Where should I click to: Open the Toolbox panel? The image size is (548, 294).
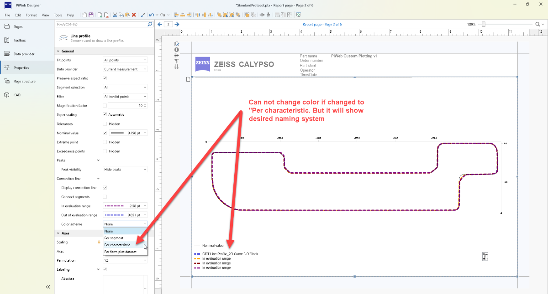20,40
